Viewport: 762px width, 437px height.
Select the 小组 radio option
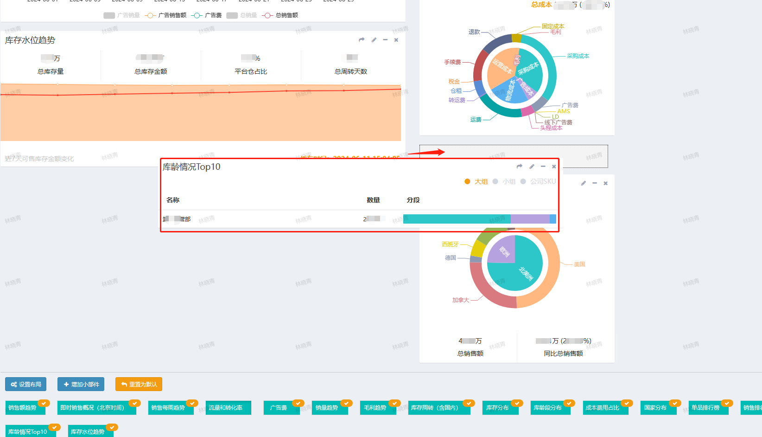point(504,181)
